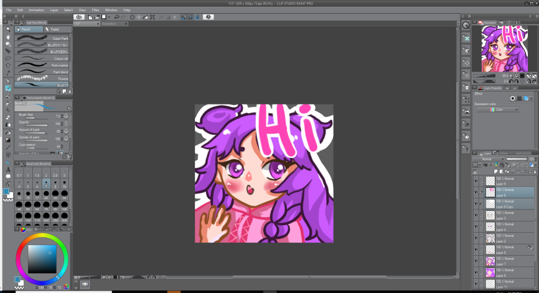Hide Layer 2 with eye icon

476,238
